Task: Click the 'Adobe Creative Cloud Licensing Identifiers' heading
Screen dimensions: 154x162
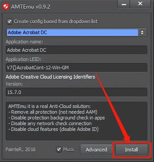Action: click(x=50, y=77)
